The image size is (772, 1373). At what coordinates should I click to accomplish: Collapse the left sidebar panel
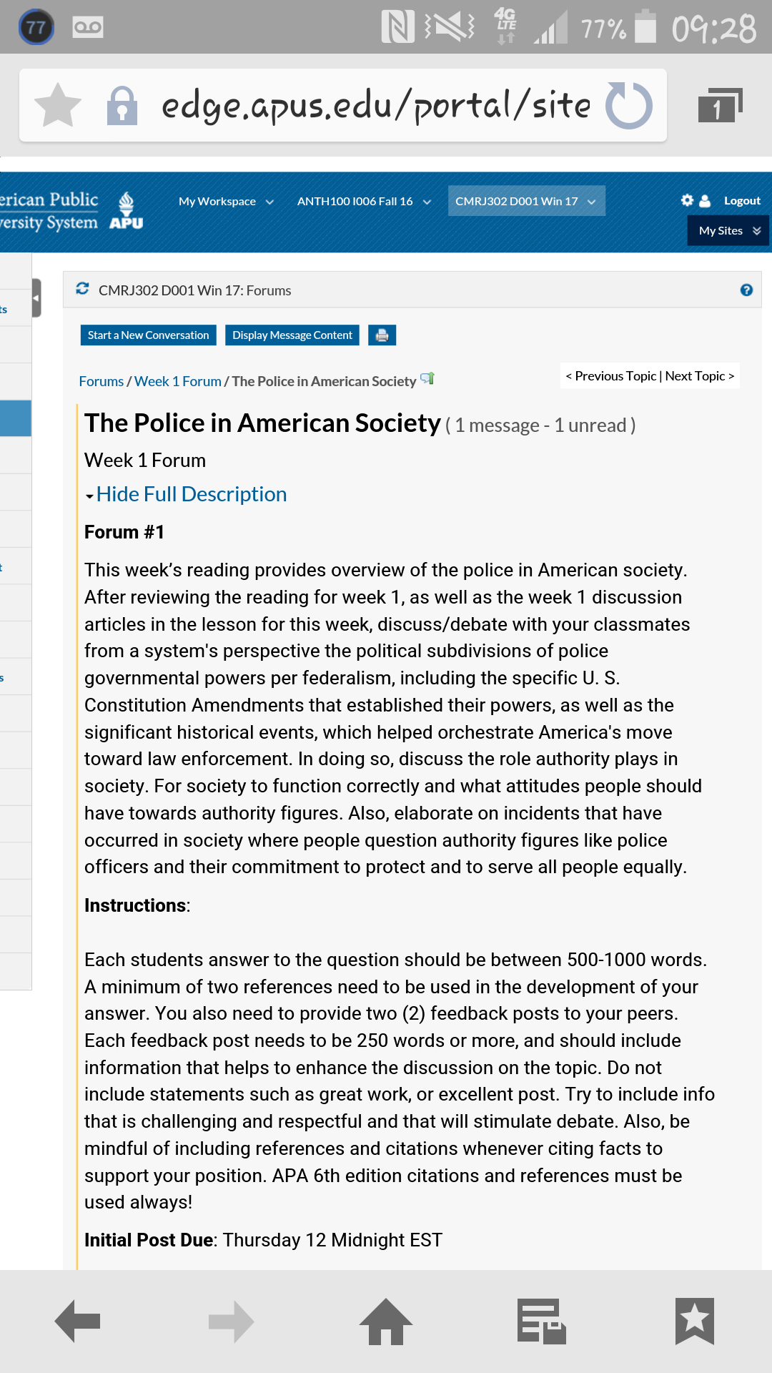pos(36,297)
